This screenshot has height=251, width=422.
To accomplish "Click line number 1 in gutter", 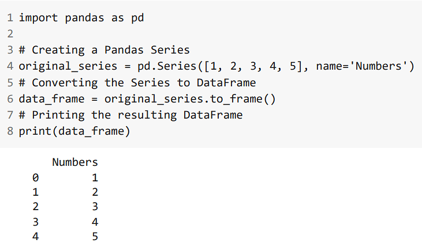I will coord(10,18).
